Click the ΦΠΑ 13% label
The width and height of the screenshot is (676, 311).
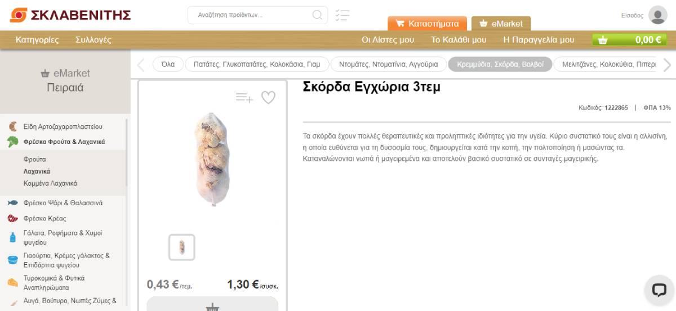[x=657, y=107]
